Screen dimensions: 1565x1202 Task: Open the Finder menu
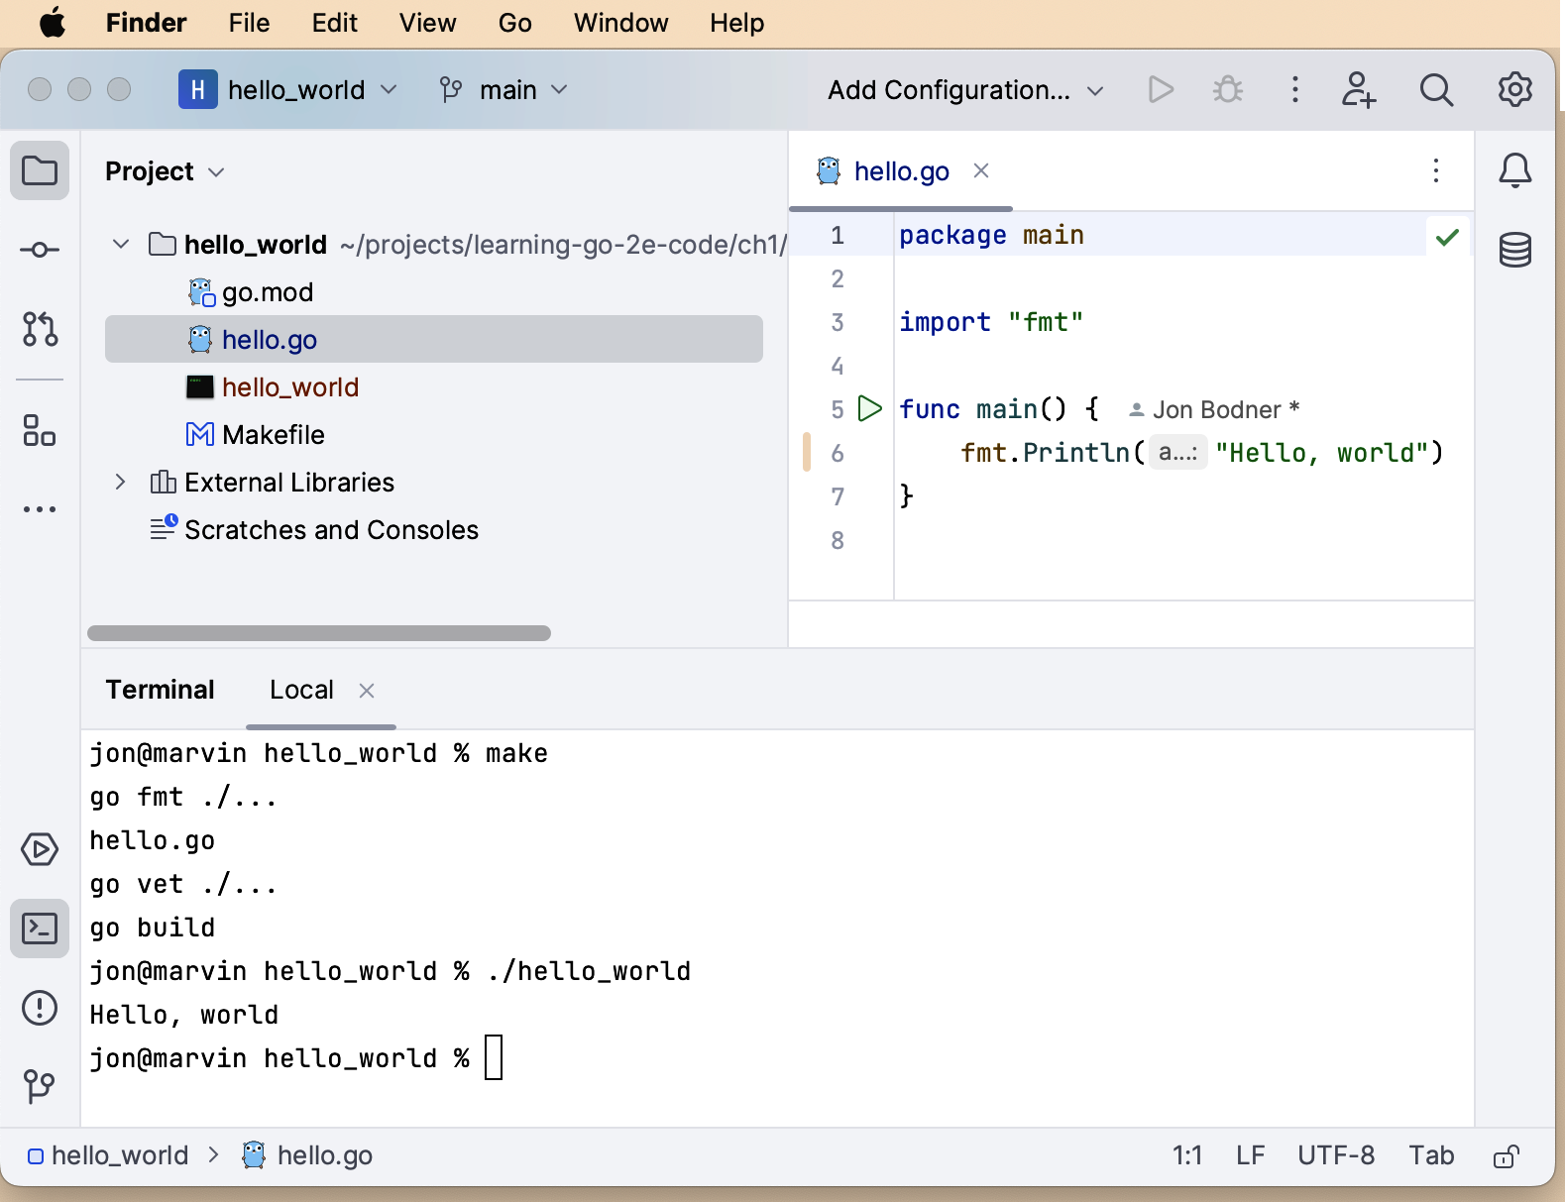[x=146, y=23]
